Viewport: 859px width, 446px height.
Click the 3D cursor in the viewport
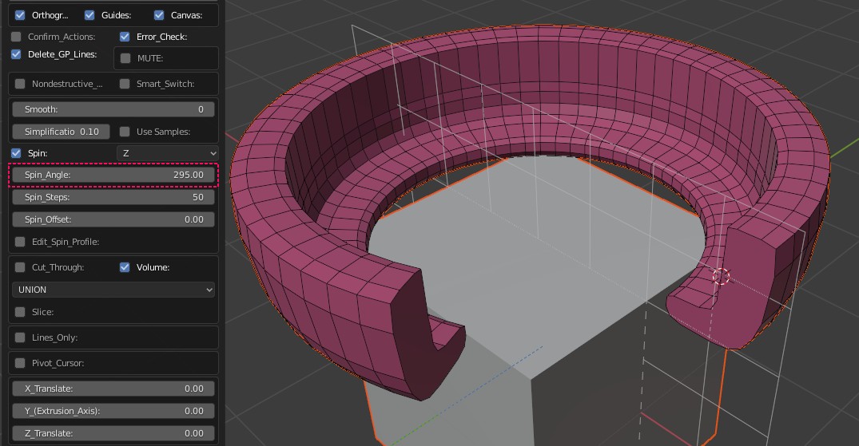pos(721,276)
